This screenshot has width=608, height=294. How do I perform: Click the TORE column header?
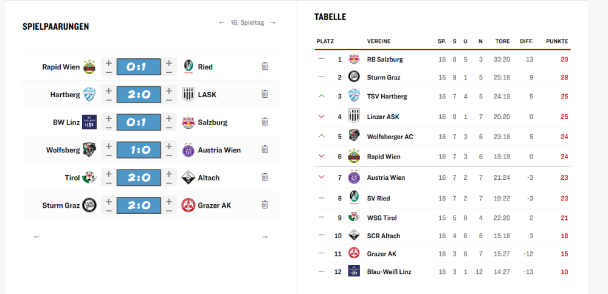coord(502,41)
